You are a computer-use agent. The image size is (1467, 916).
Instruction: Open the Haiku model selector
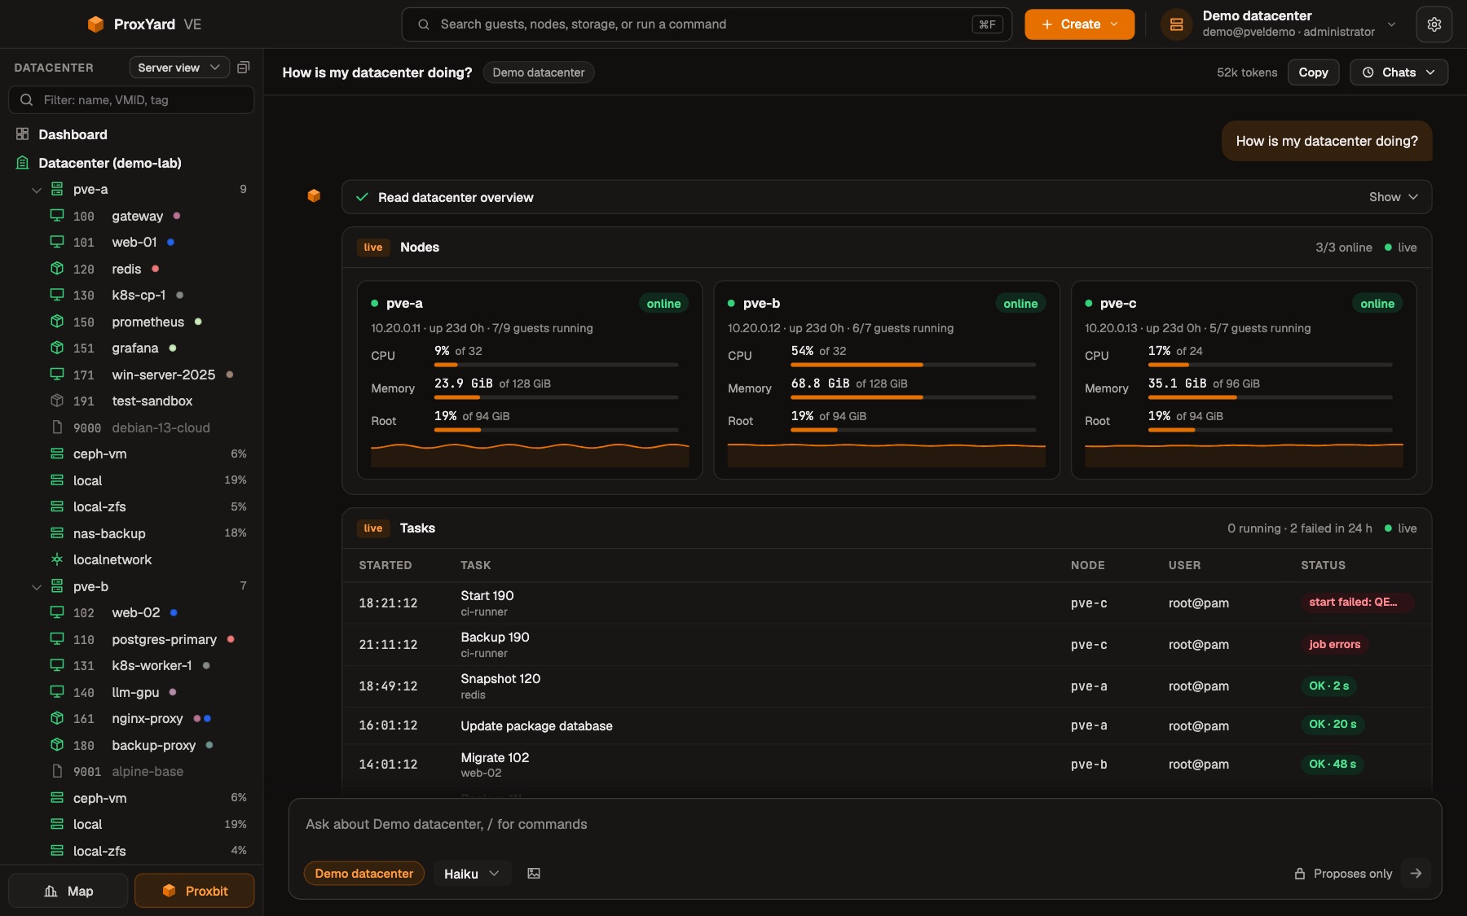[x=472, y=874]
